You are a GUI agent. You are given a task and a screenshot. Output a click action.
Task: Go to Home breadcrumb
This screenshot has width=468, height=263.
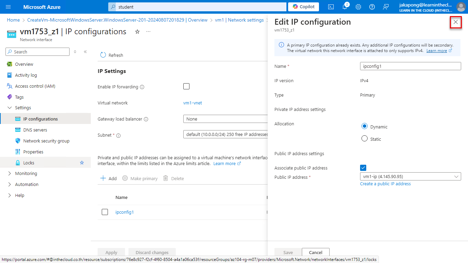tap(13, 20)
